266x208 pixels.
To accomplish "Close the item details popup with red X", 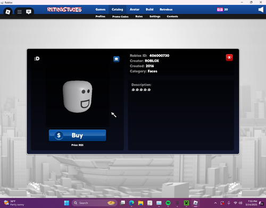I will (x=229, y=57).
